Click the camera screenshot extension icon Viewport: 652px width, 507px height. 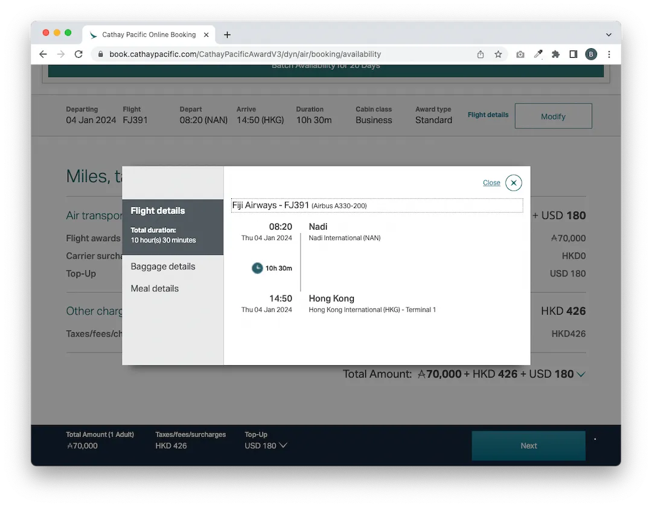click(x=520, y=54)
